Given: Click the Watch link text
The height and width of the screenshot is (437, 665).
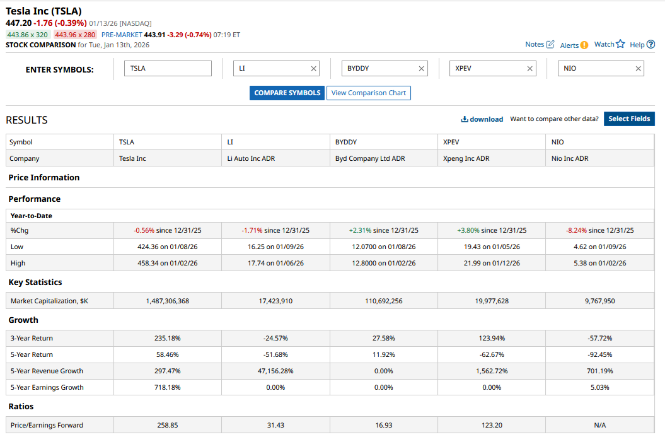Looking at the screenshot, I should tap(604, 44).
